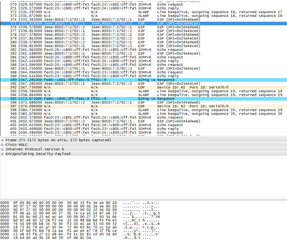
Task: Click hex dump line at offset 0000
Action: point(80,203)
